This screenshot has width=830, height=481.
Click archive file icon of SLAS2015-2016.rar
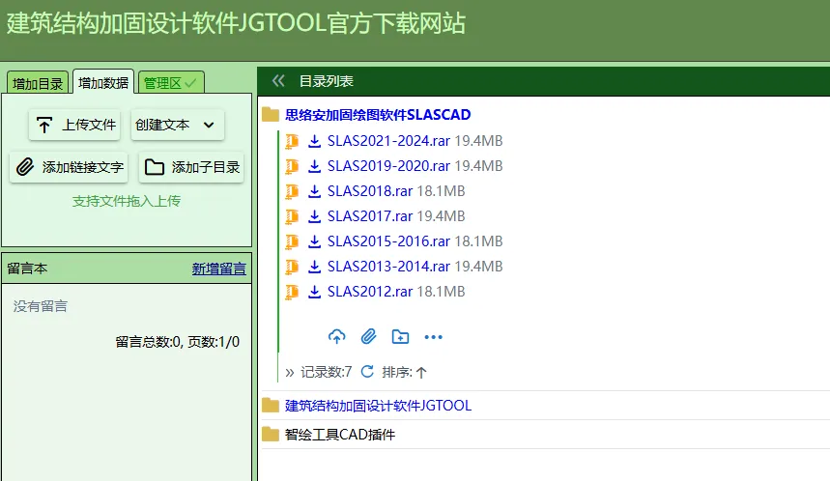pos(292,241)
